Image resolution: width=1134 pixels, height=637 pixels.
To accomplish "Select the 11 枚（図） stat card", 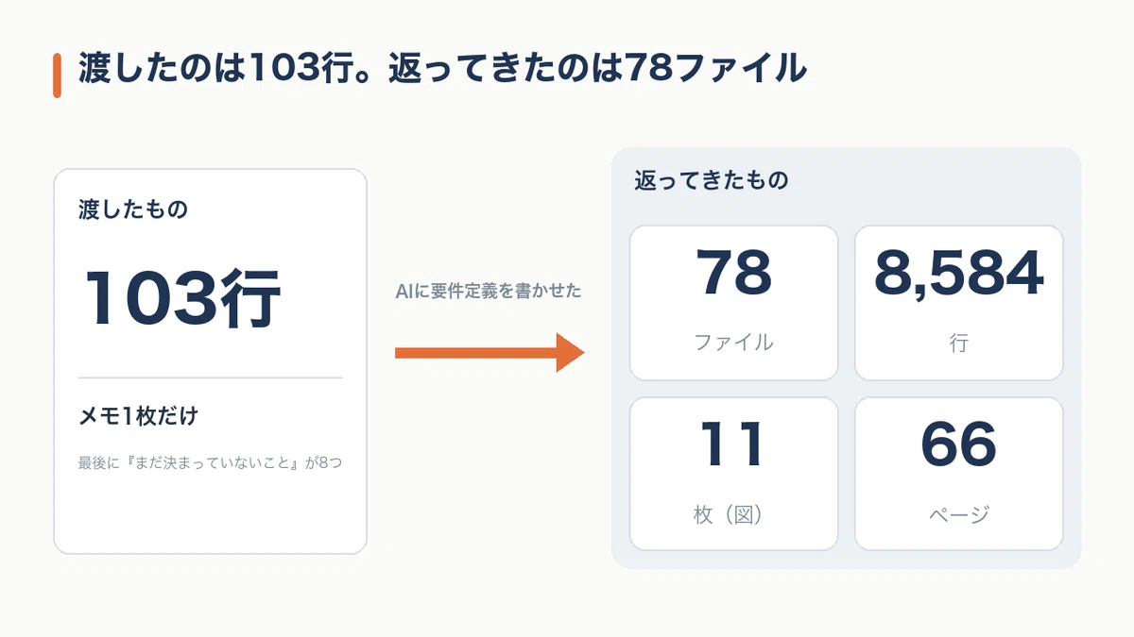I will click(734, 474).
